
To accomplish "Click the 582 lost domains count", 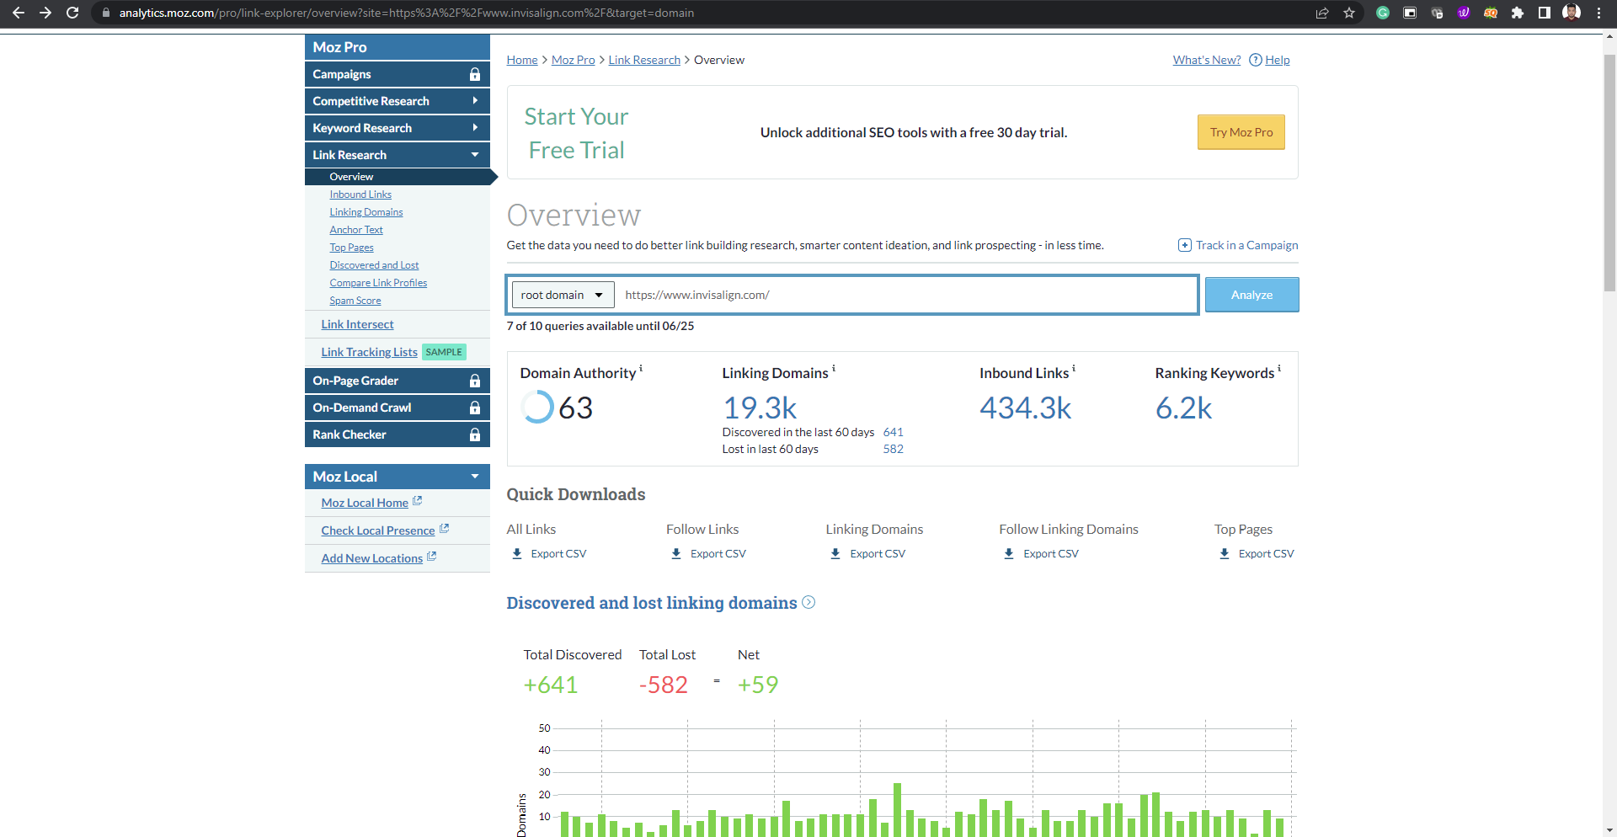I will pyautogui.click(x=893, y=449).
